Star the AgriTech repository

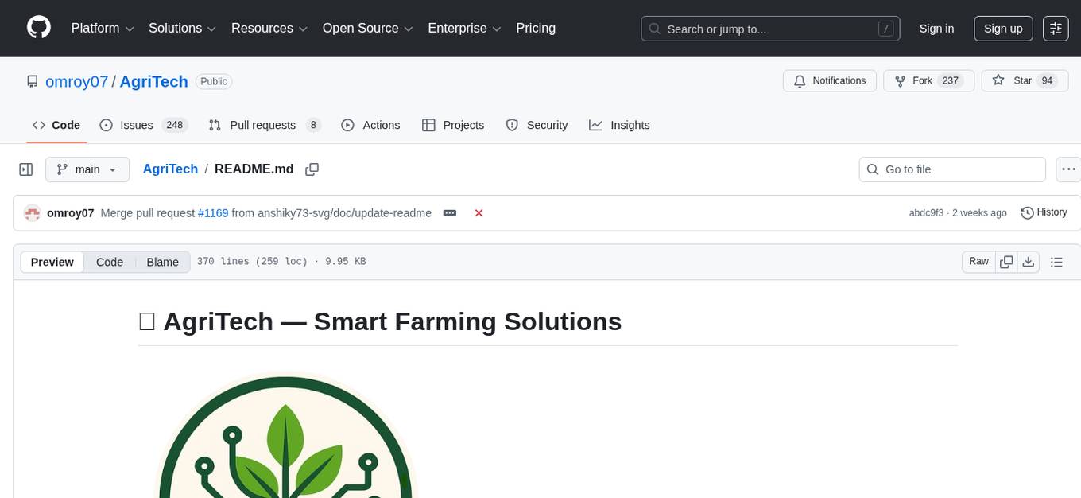point(1024,80)
